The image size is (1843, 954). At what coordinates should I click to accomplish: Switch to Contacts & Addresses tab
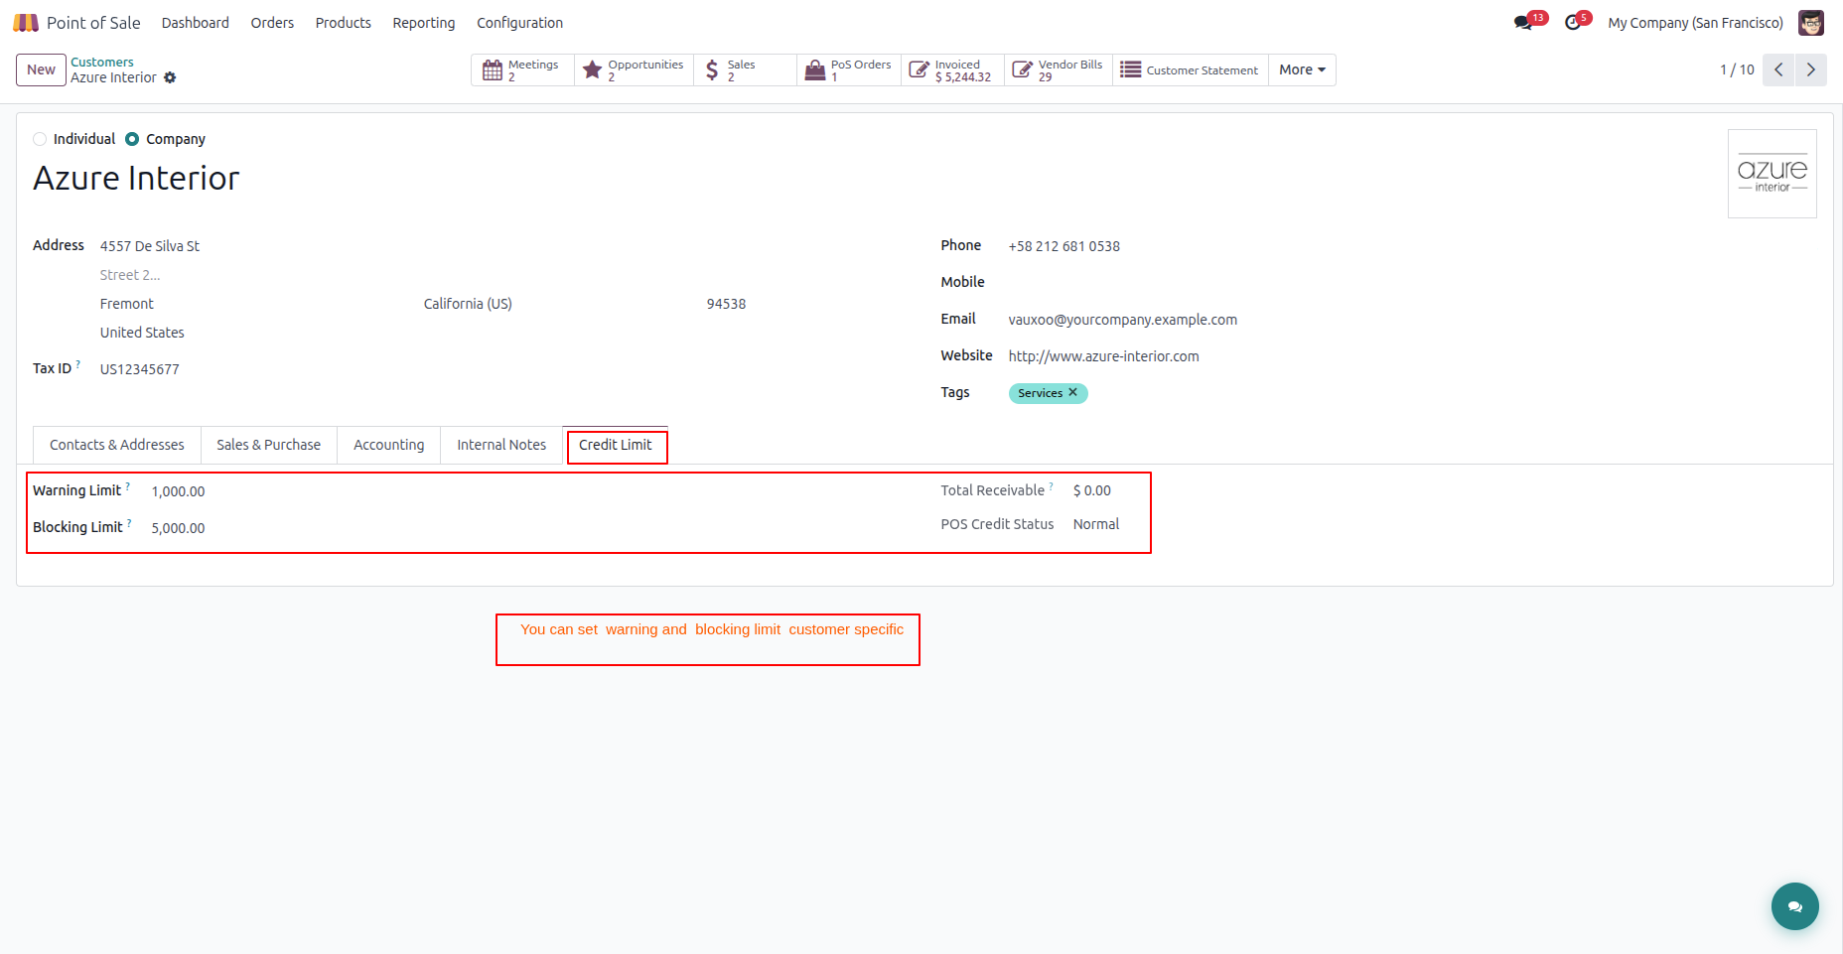click(117, 445)
